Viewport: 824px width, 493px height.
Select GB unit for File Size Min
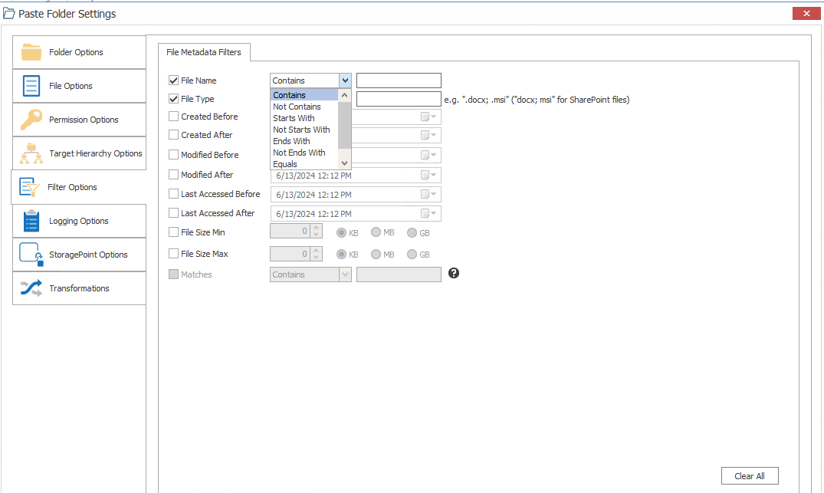point(412,232)
